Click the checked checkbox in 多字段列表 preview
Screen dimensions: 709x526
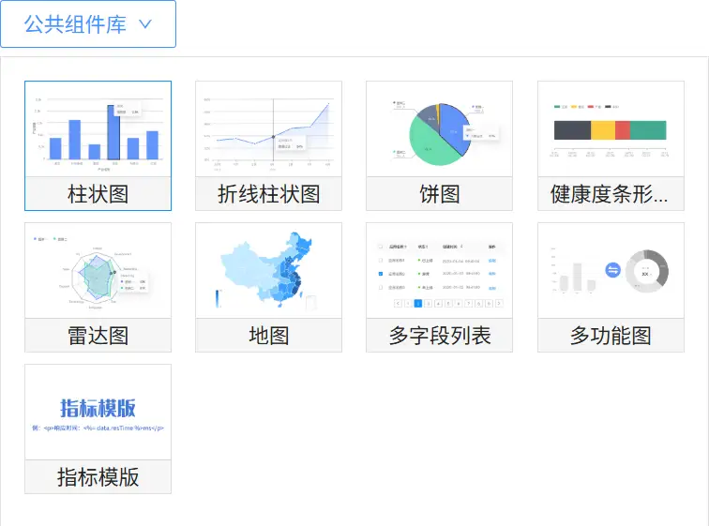point(380,275)
